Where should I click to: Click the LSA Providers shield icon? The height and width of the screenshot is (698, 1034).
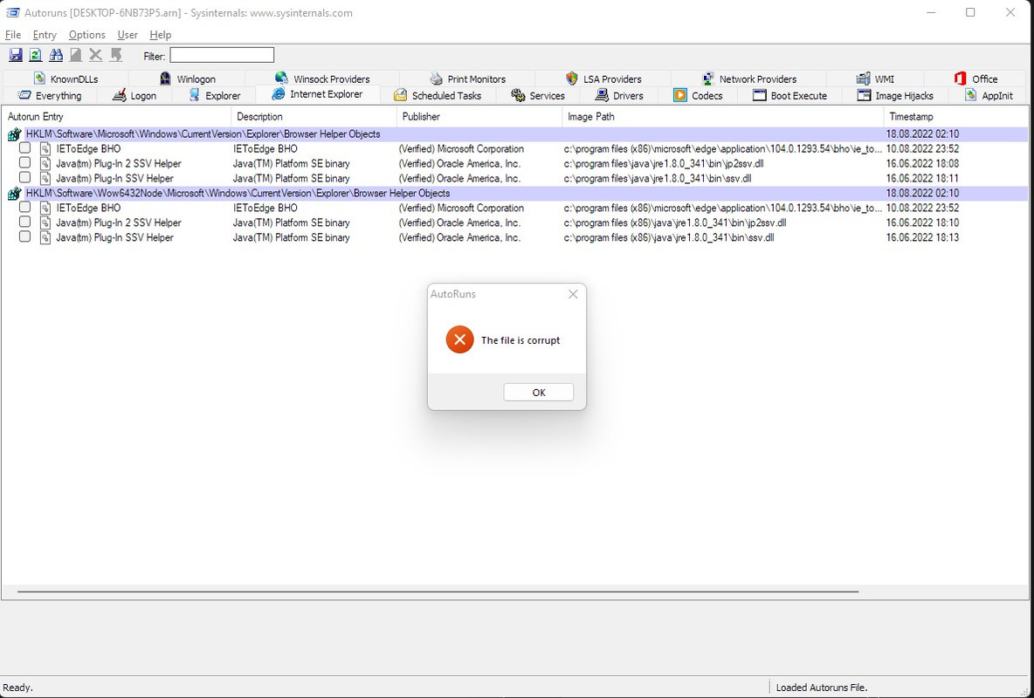pos(572,79)
